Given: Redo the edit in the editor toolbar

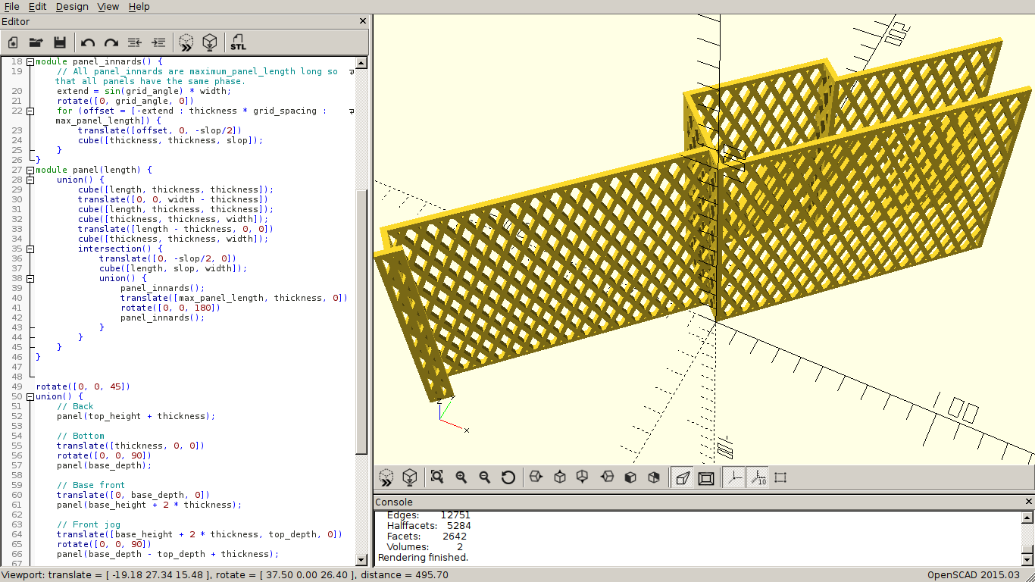Looking at the screenshot, I should pyautogui.click(x=111, y=42).
